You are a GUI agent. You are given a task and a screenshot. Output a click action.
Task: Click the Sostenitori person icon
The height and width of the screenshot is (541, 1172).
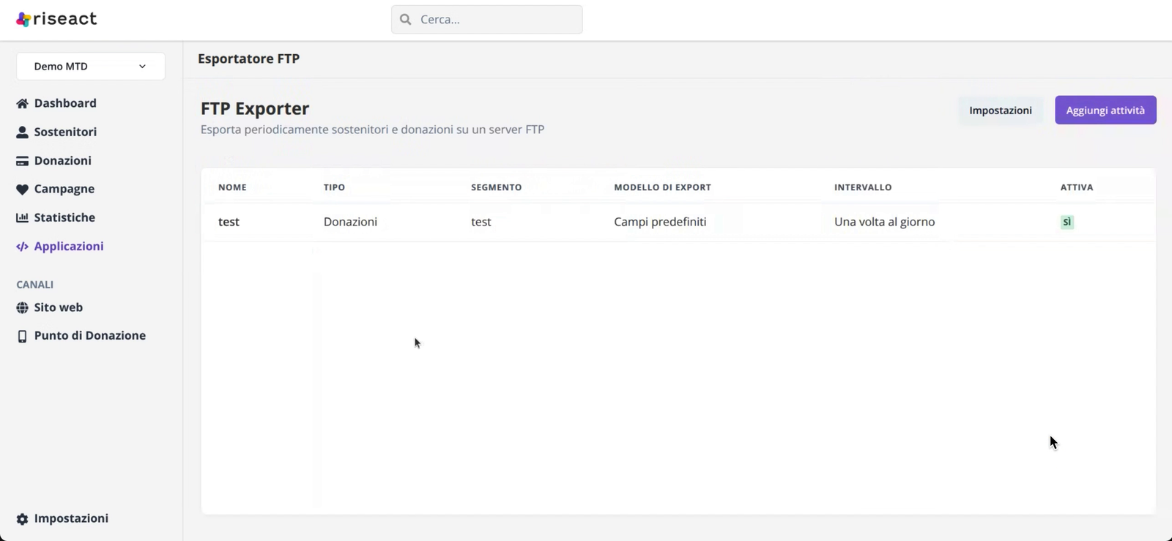(22, 132)
